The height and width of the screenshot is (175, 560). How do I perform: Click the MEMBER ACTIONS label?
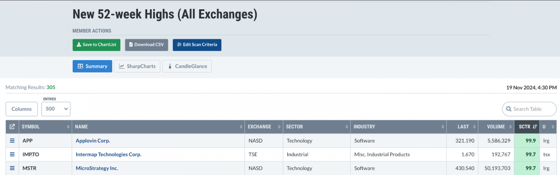tap(92, 31)
